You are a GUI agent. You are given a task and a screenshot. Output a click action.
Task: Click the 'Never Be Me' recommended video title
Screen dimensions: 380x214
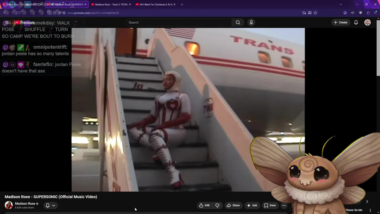click(x=354, y=210)
